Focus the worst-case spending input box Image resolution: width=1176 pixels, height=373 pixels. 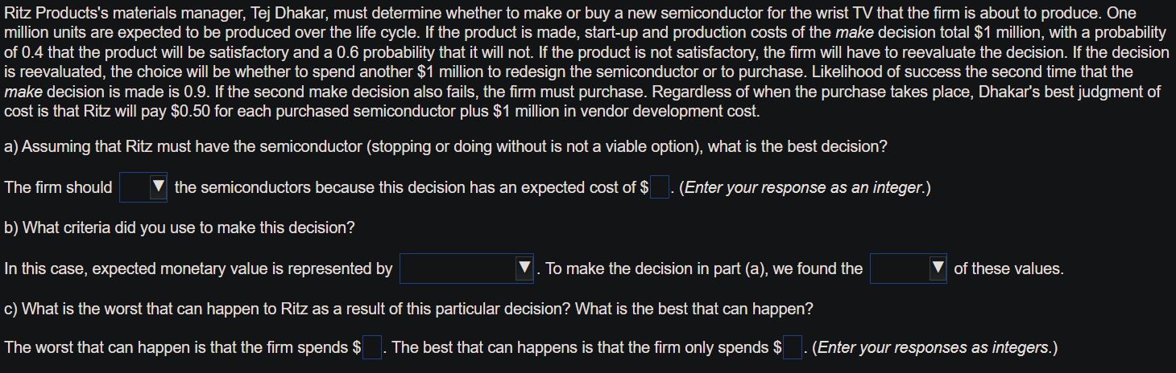pyautogui.click(x=371, y=347)
